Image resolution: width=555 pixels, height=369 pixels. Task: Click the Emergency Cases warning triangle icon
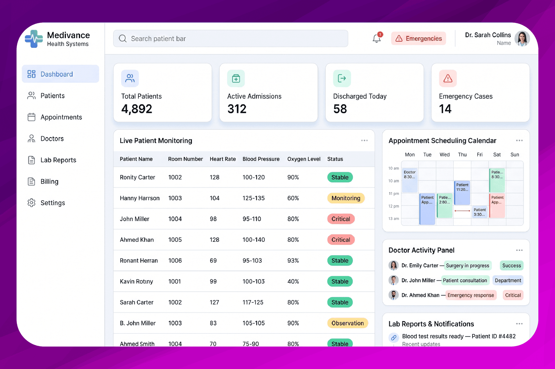point(448,78)
